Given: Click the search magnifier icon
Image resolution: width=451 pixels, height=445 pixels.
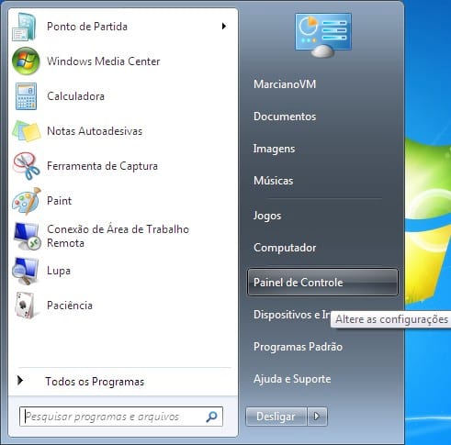Looking at the screenshot, I should [x=211, y=417].
